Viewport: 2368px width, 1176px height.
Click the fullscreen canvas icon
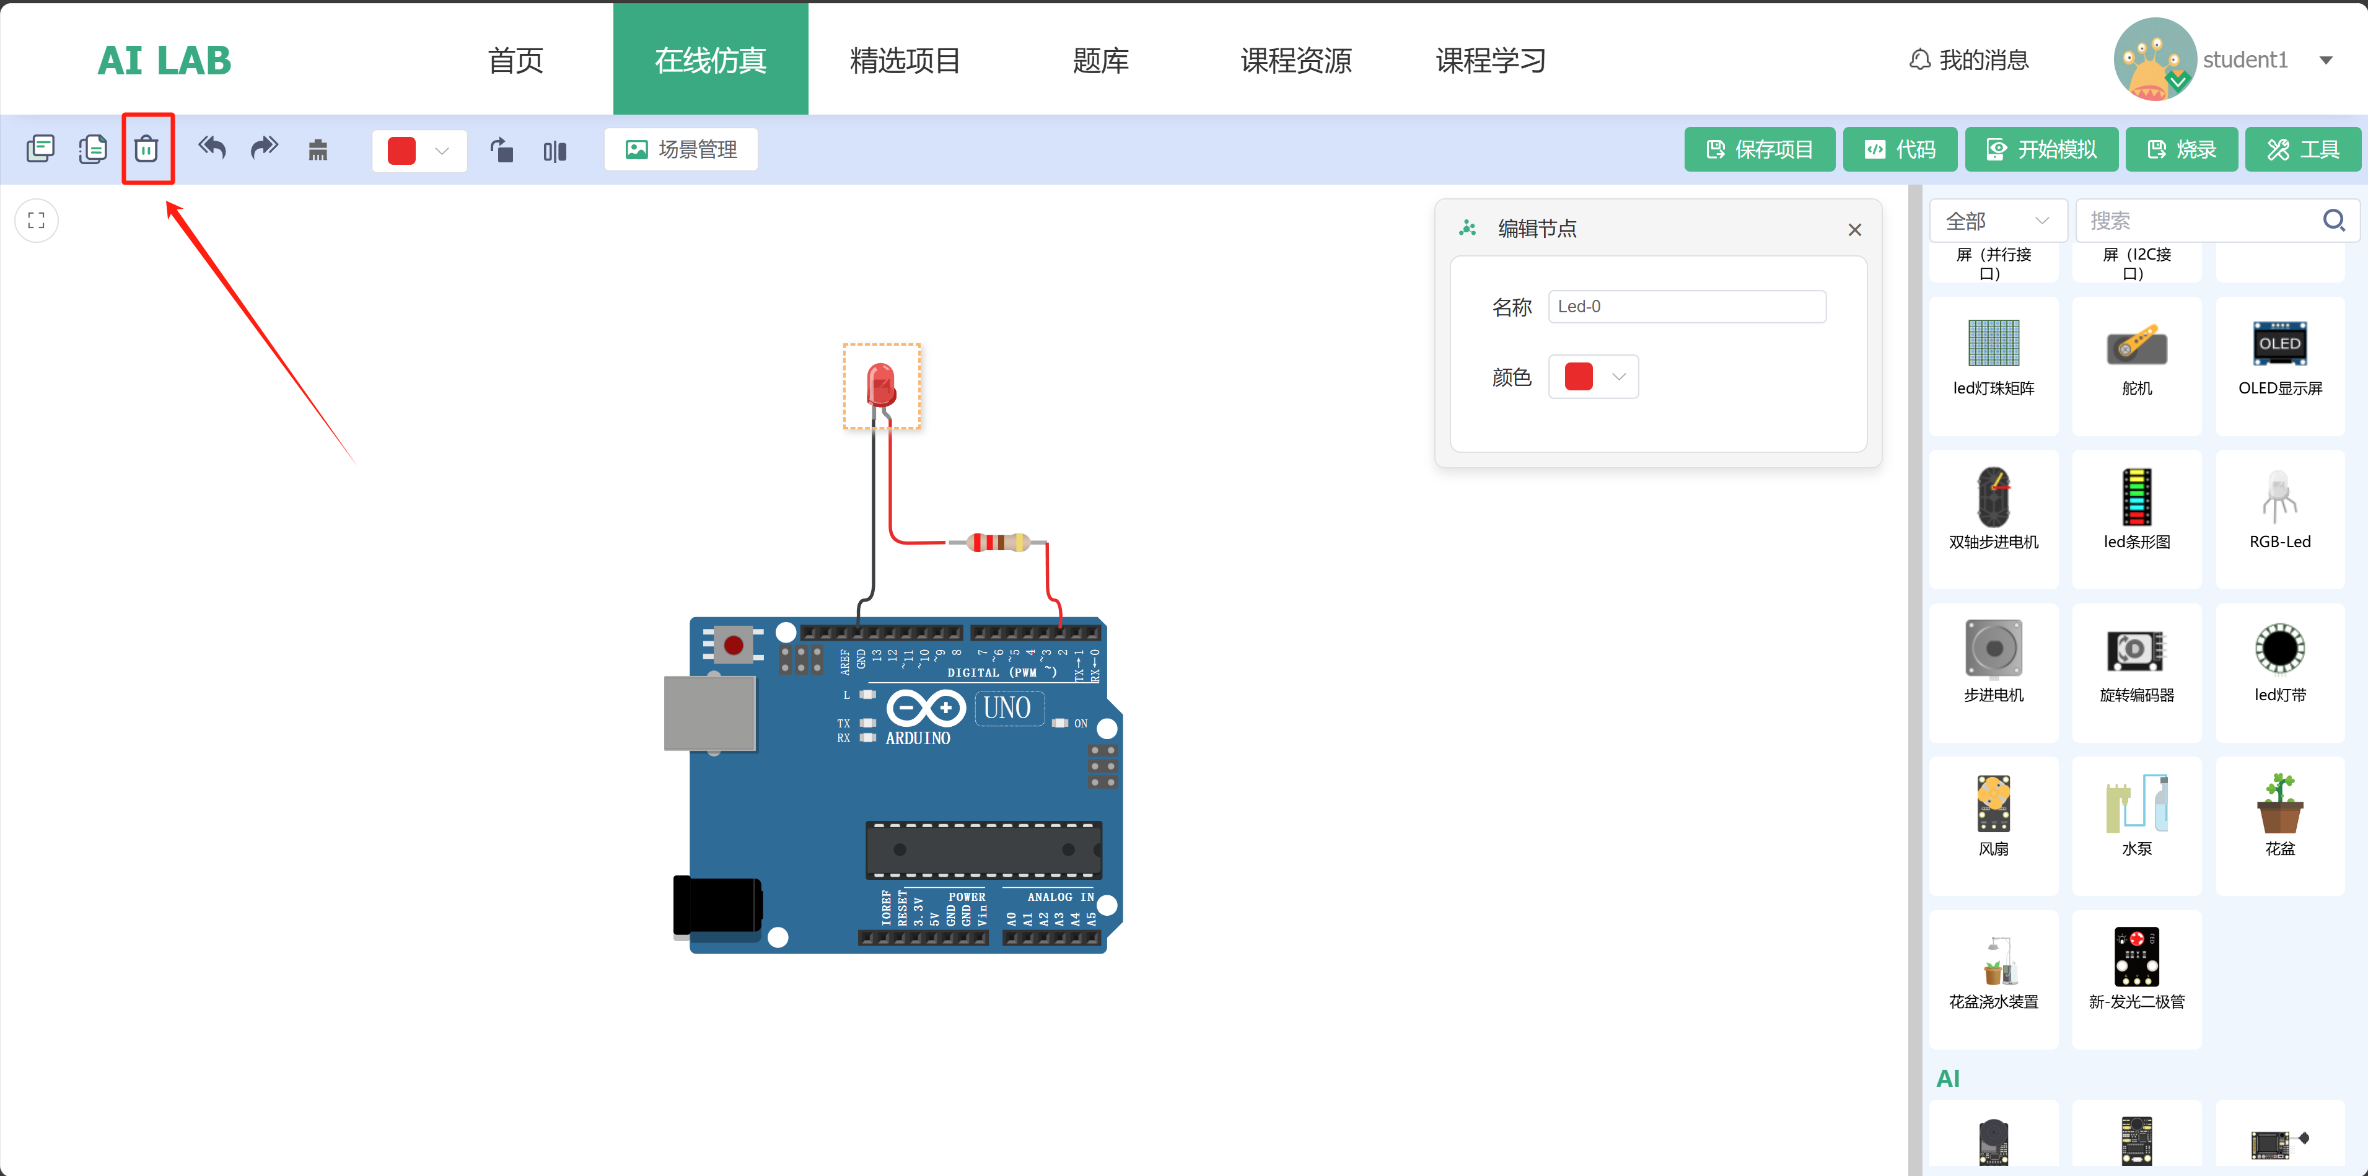pos(37,221)
